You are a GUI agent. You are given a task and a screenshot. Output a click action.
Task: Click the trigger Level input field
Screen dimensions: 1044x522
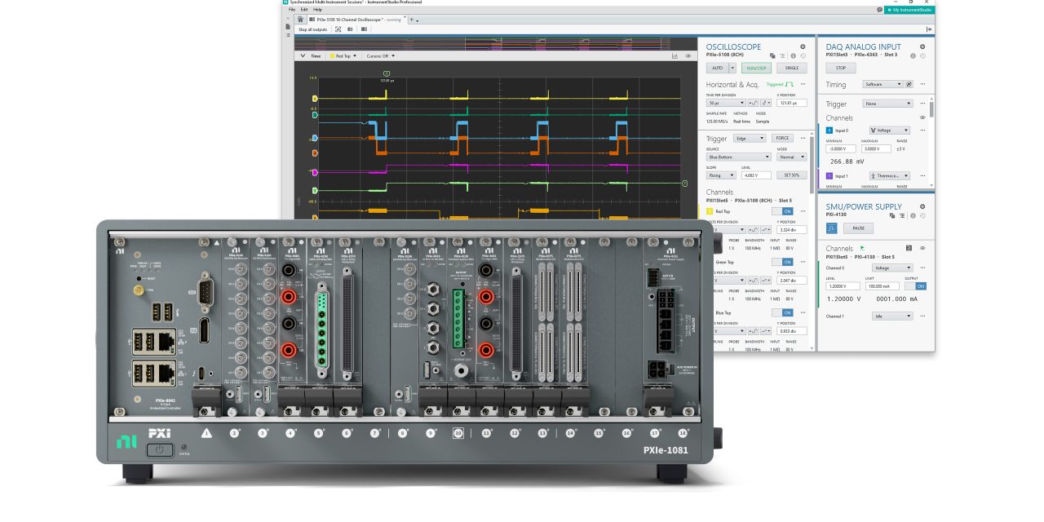756,175
